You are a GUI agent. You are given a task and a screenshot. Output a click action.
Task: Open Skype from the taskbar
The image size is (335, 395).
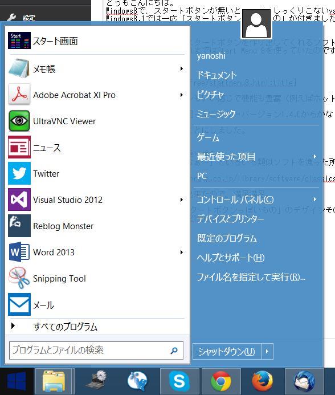tap(179, 381)
